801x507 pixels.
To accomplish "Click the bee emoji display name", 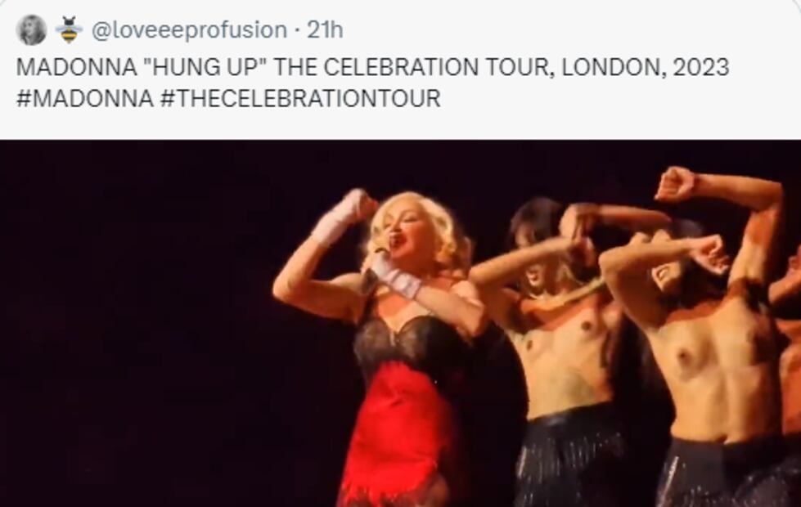I will [69, 29].
